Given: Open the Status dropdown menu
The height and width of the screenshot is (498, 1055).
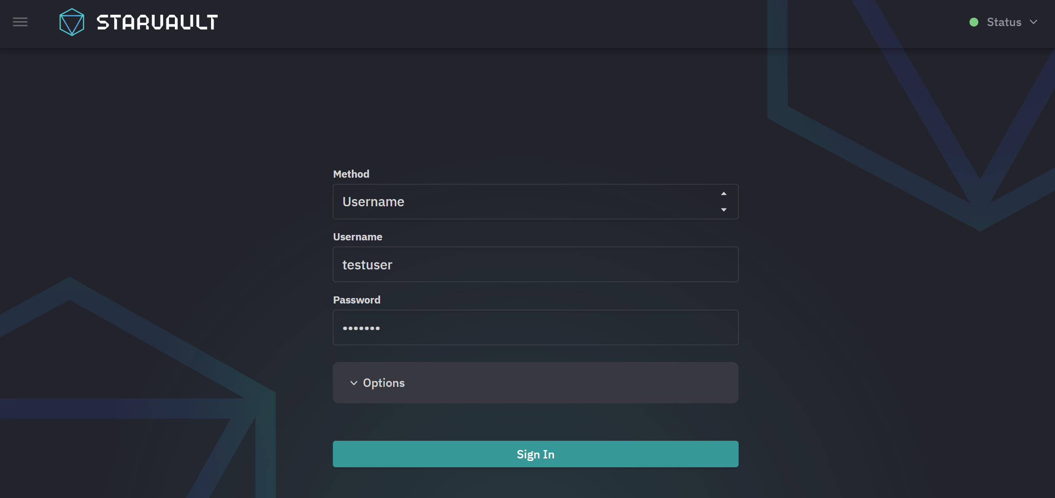Looking at the screenshot, I should tap(1004, 22).
